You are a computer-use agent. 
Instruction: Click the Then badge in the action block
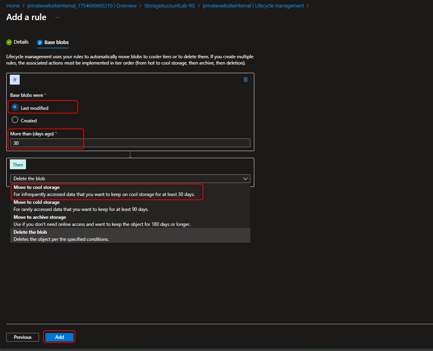coord(18,164)
